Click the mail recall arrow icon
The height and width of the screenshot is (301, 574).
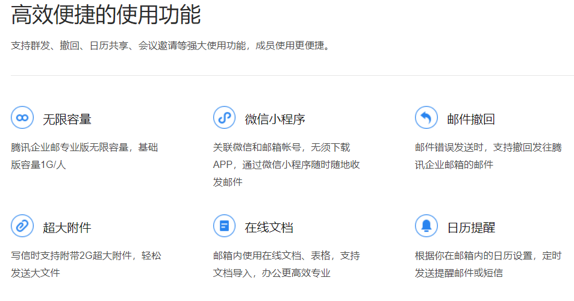(x=426, y=117)
